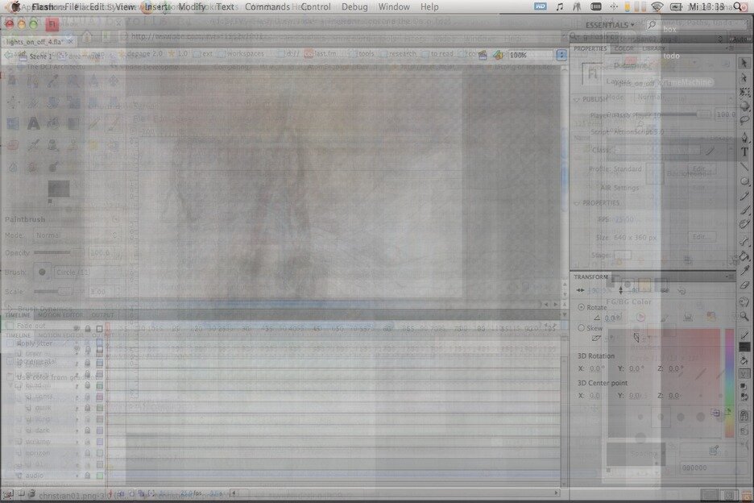Select the Paint Bucket tool
The width and height of the screenshot is (754, 503).
[744, 256]
